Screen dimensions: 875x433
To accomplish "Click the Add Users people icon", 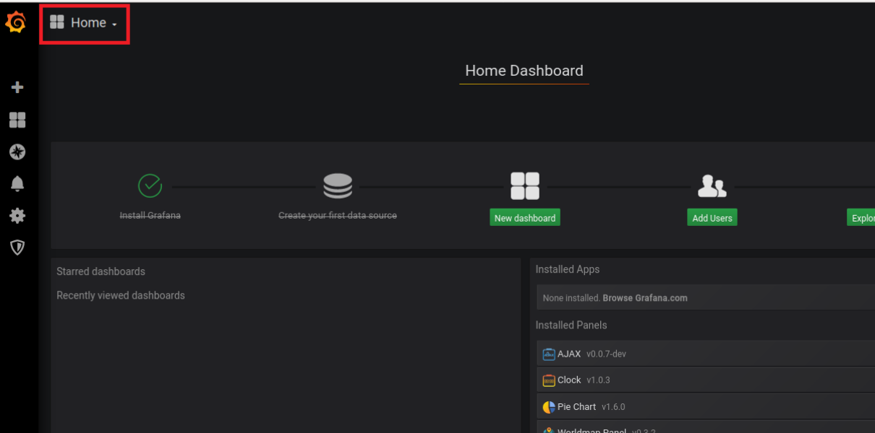I will coord(712,186).
